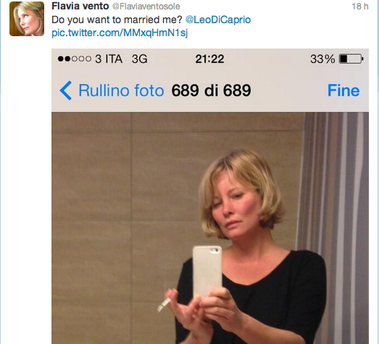Follow the pic.twitter.com/MMxqHmN1sj link
Image resolution: width=379 pixels, height=344 pixels.
click(x=120, y=33)
